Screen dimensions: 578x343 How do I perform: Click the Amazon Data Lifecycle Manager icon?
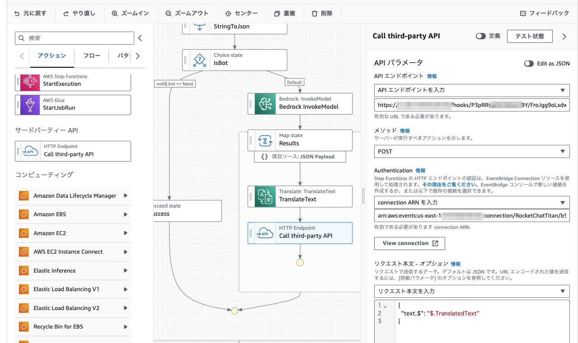[24, 196]
